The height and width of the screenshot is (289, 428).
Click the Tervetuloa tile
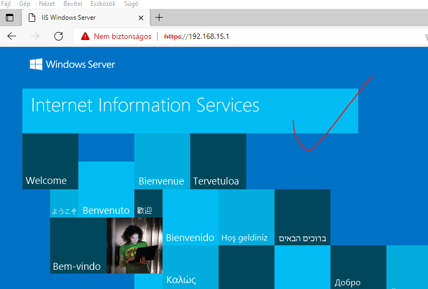coord(218,161)
